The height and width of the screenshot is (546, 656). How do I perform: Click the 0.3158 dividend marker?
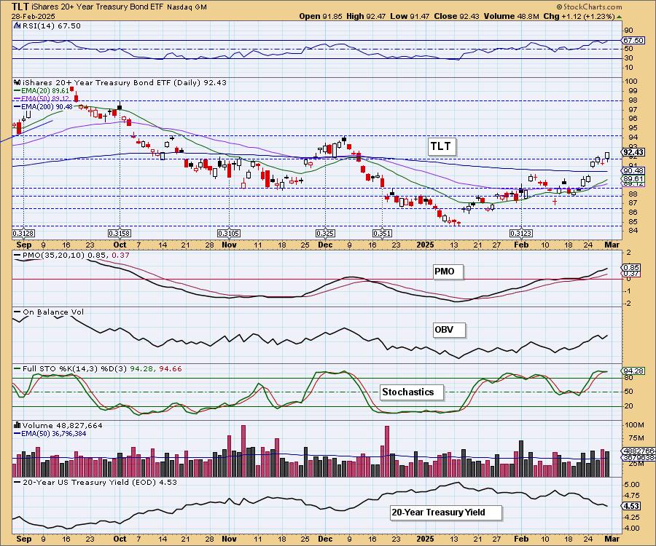(x=120, y=233)
